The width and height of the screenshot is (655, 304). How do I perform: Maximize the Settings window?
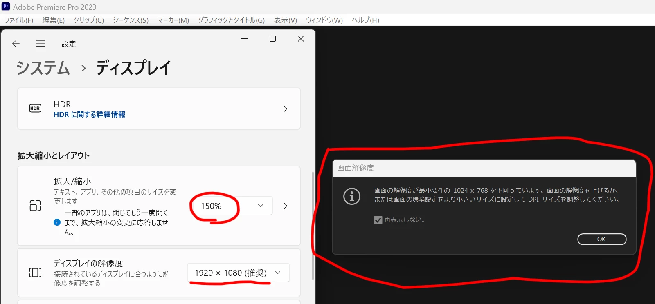click(x=272, y=39)
